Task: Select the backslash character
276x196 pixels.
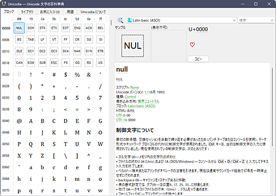Action: [x=65, y=156]
